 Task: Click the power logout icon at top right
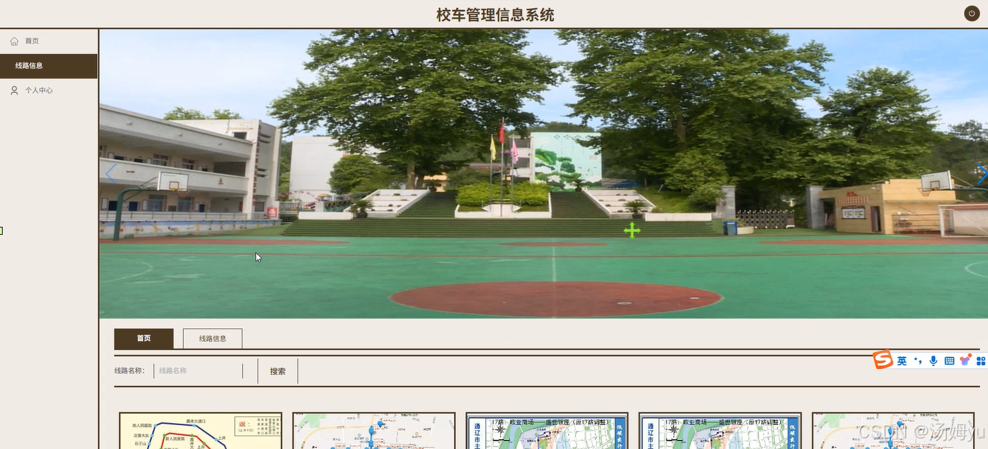click(971, 13)
